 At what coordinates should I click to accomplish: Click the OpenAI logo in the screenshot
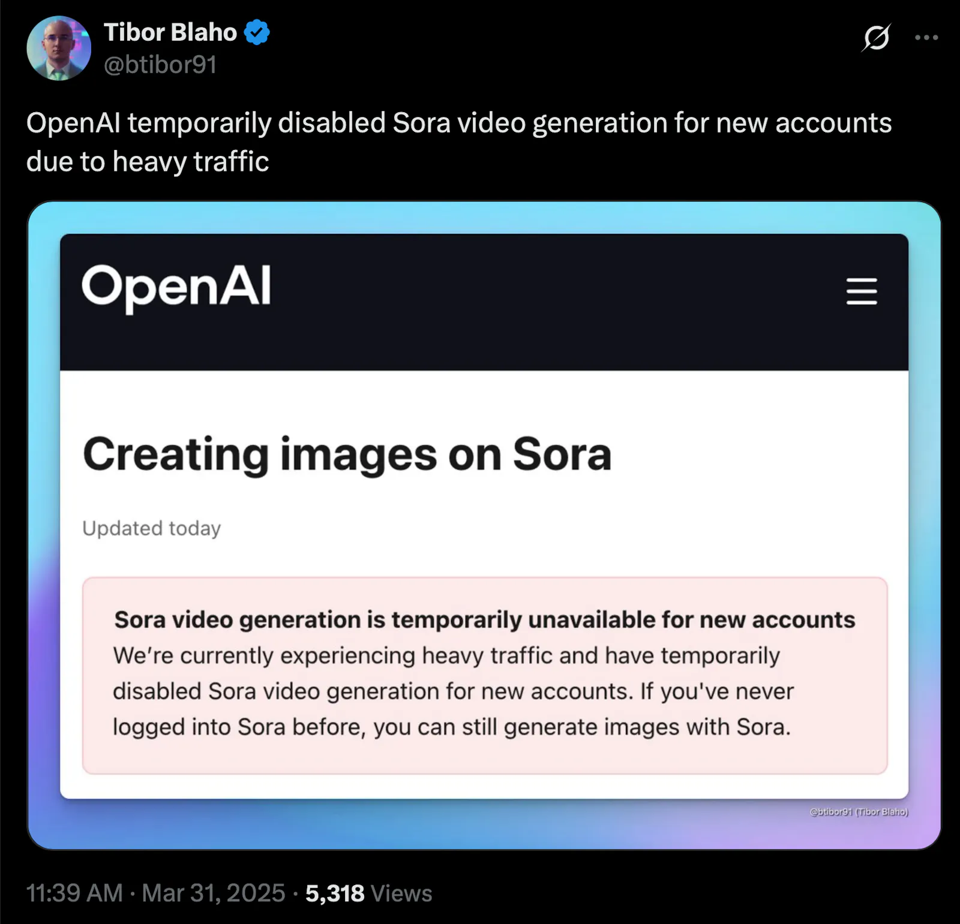176,288
